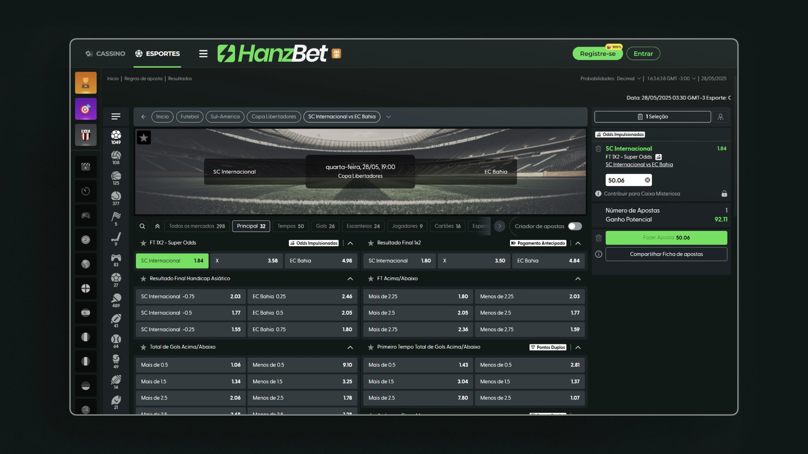Image resolution: width=808 pixels, height=454 pixels.
Task: Open the GMT -3:00 timezone dropdown
Action: pos(671,79)
